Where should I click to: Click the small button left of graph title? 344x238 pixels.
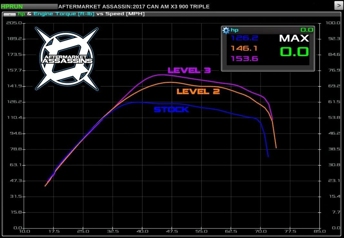(x=9, y=15)
